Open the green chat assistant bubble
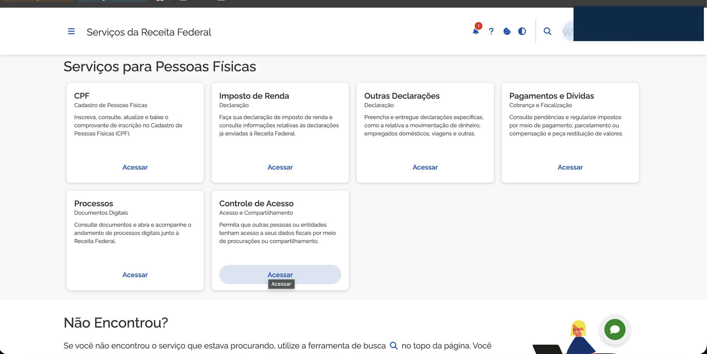This screenshot has width=707, height=354. tap(615, 329)
